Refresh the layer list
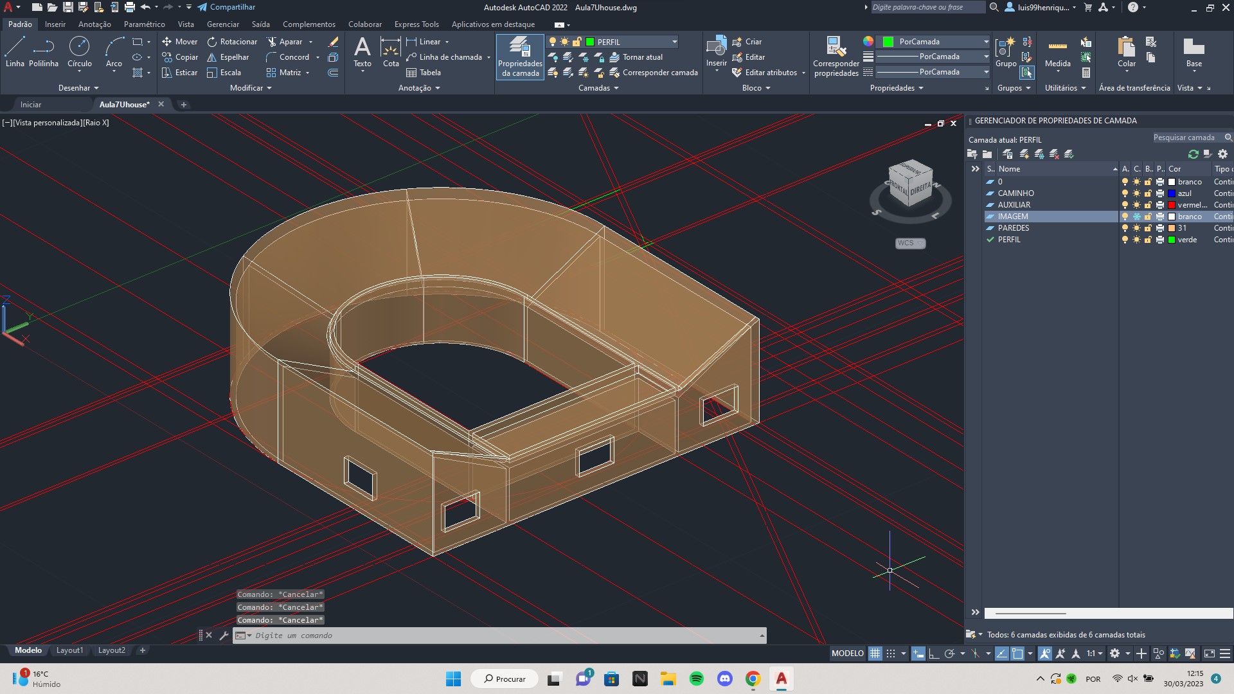The width and height of the screenshot is (1234, 694). pos(1194,154)
